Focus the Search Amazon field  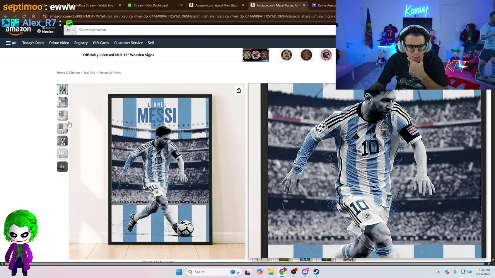point(206,30)
